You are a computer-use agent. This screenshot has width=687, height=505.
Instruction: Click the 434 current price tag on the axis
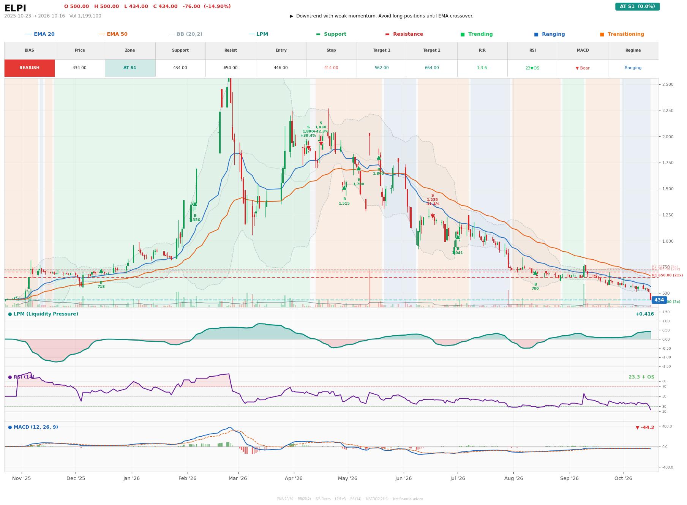point(659,300)
